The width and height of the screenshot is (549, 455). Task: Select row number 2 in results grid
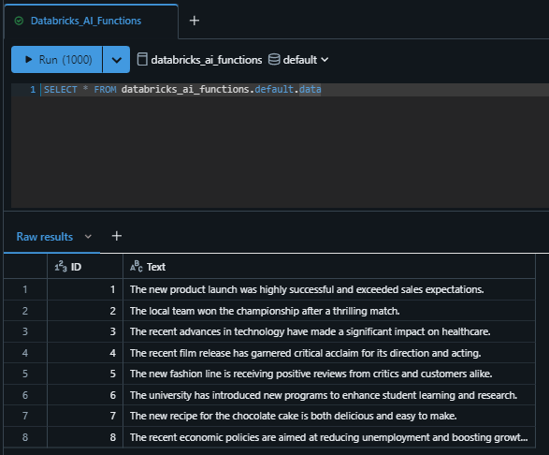coord(25,311)
